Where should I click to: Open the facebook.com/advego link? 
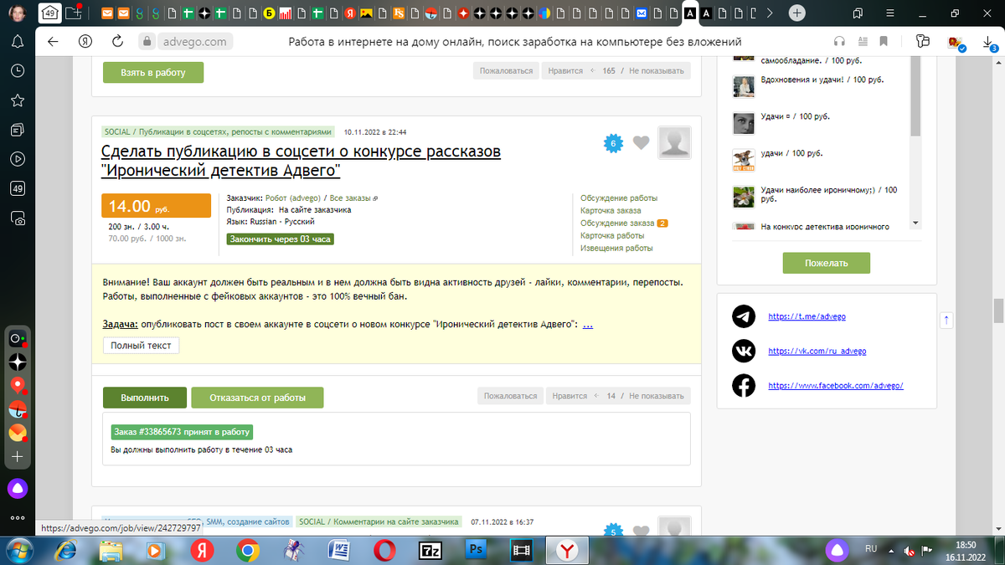pyautogui.click(x=836, y=386)
